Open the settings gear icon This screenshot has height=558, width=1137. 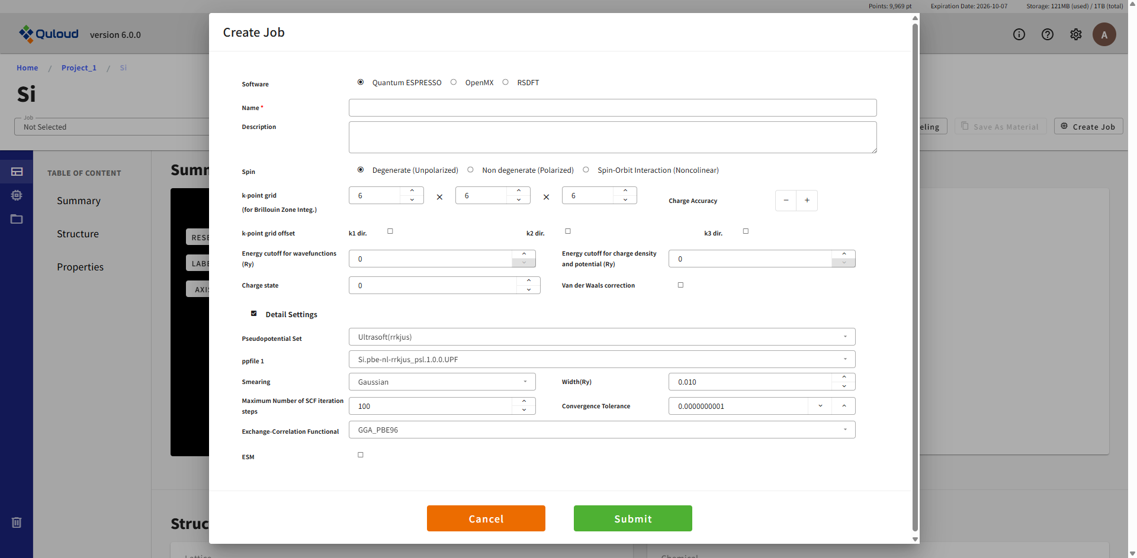tap(1075, 34)
